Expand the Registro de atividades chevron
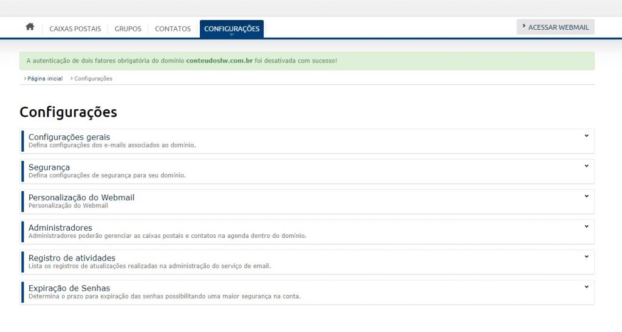The height and width of the screenshot is (332, 622). (586, 257)
